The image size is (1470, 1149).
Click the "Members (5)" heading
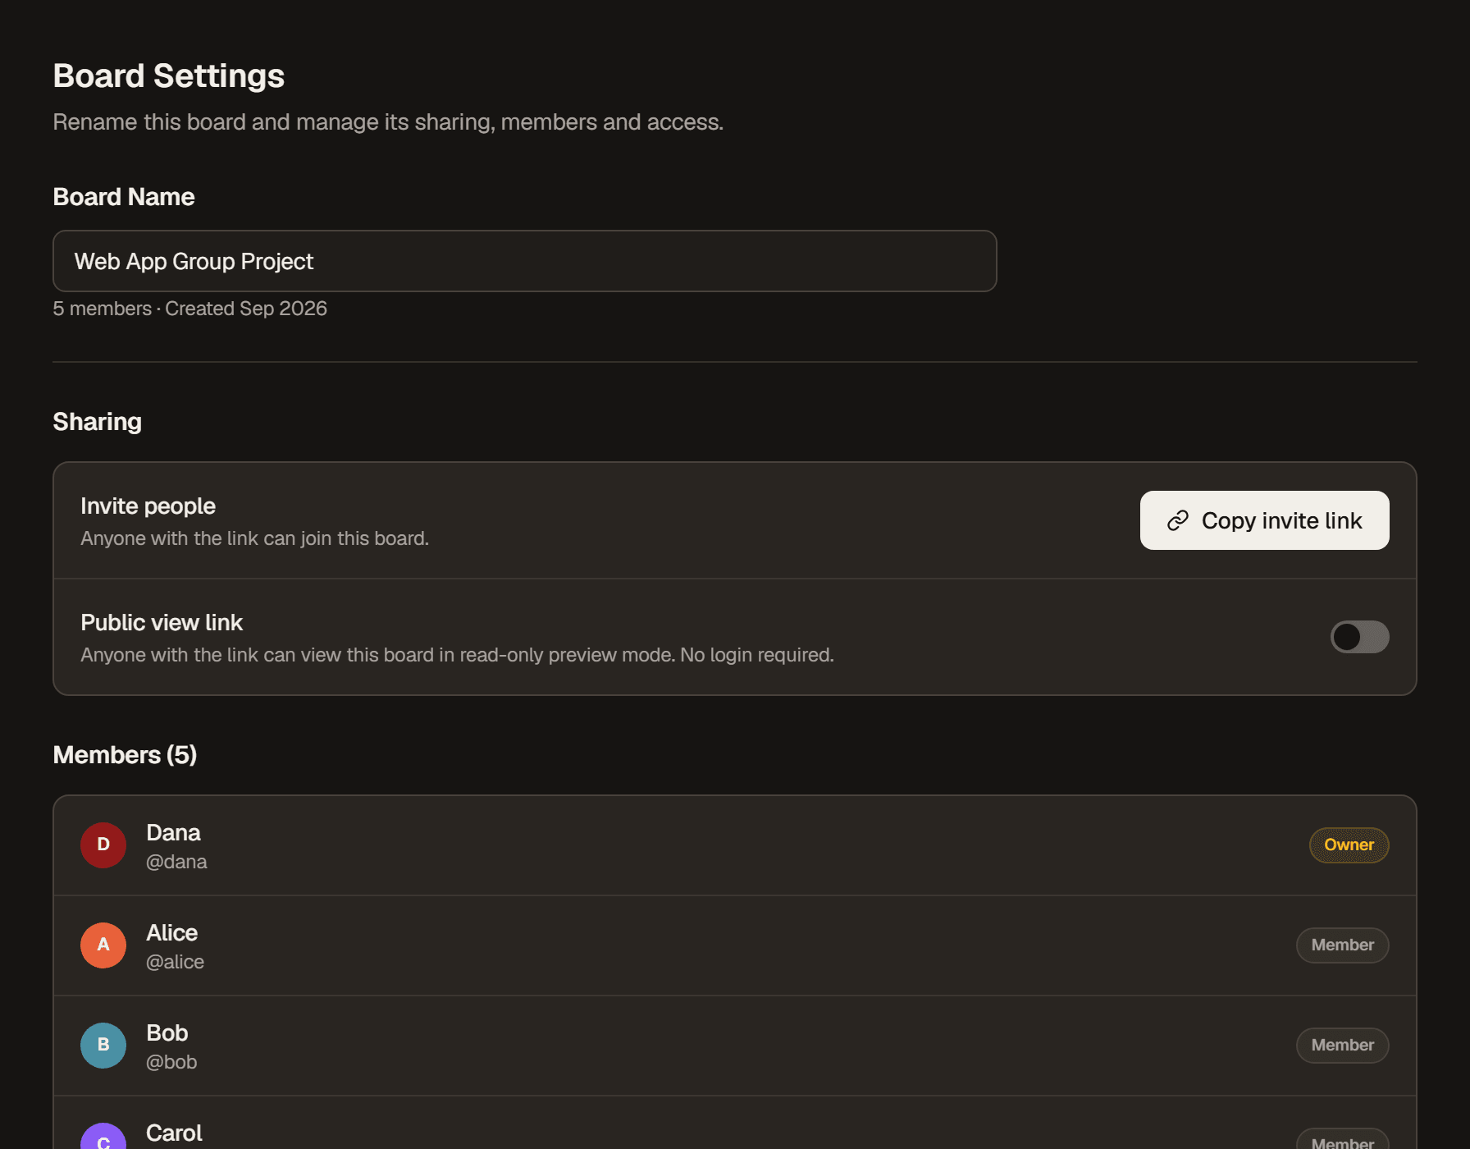click(x=125, y=755)
